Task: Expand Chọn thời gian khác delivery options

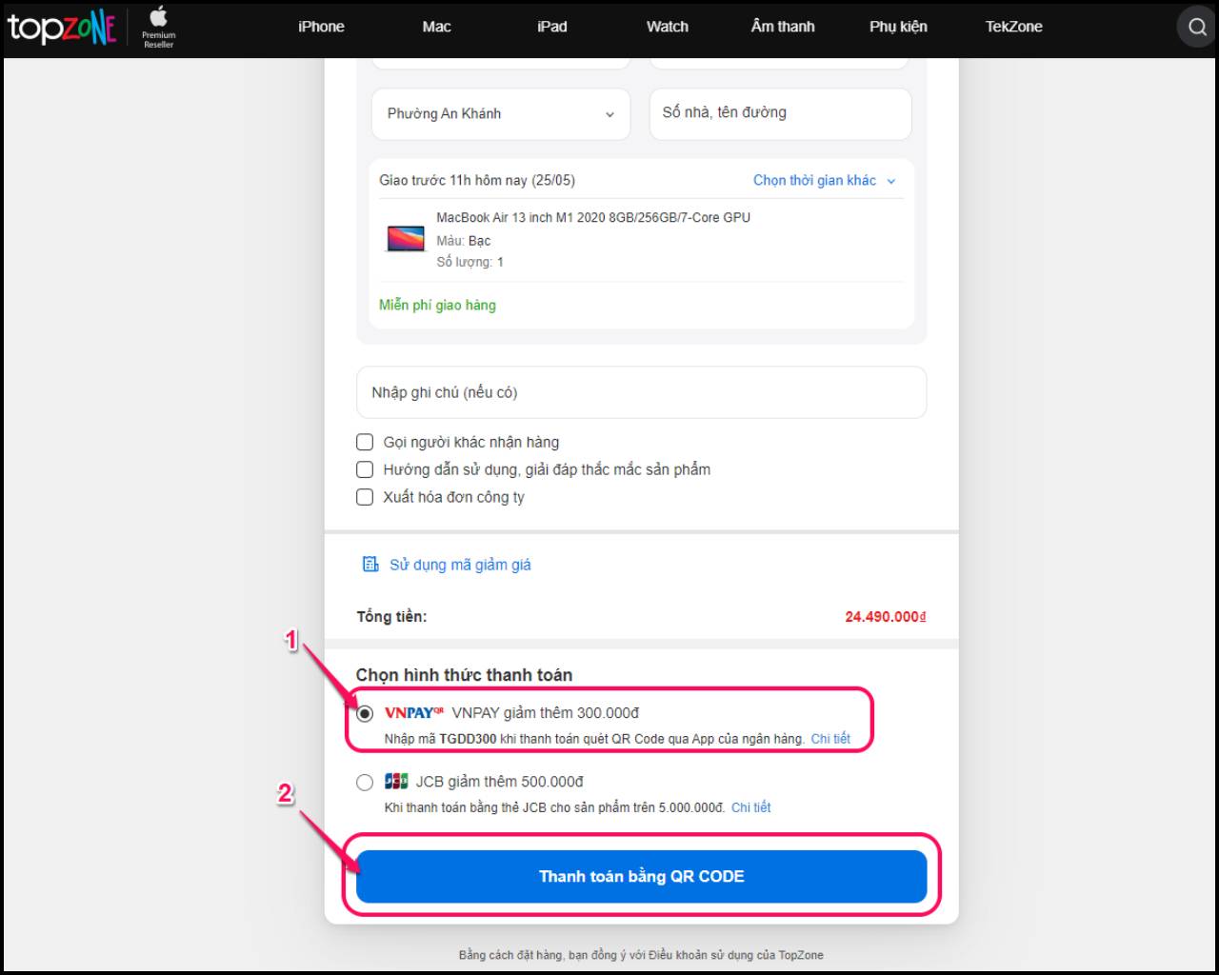Action: click(x=825, y=181)
